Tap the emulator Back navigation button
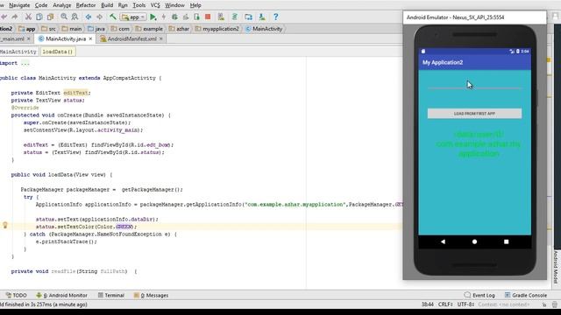Screen dimensions: 561x315 [x=443, y=241]
